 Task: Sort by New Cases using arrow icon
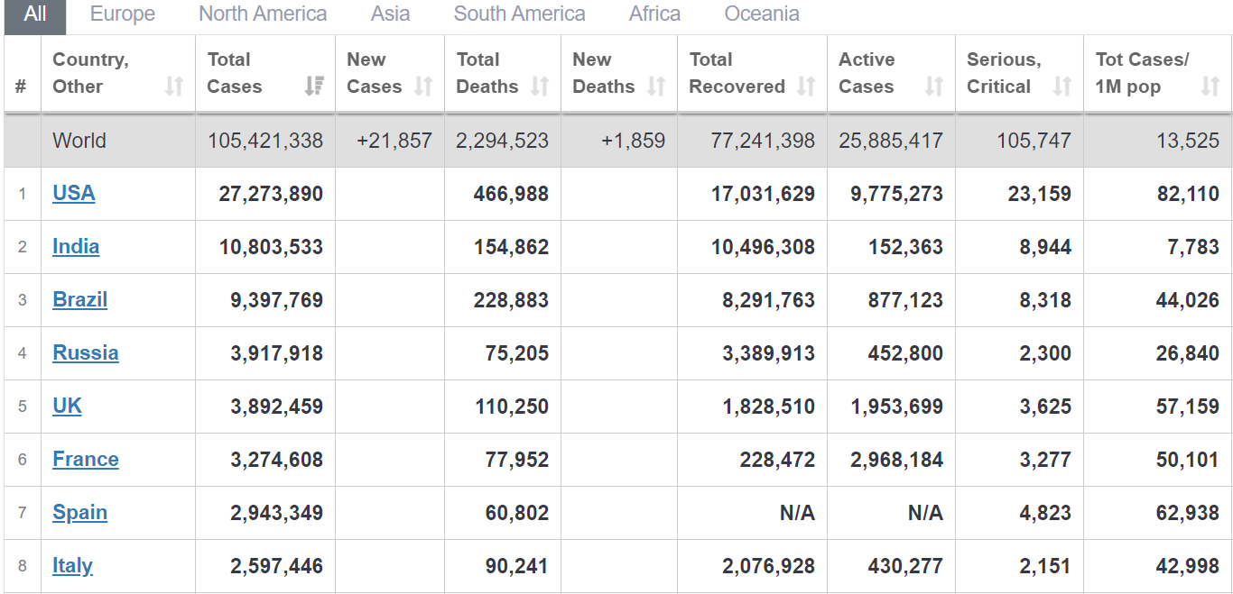[422, 87]
